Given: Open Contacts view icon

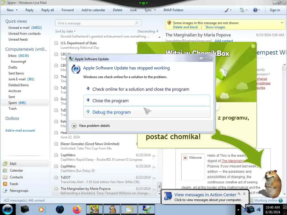Looking at the screenshot, I should 5,177.
